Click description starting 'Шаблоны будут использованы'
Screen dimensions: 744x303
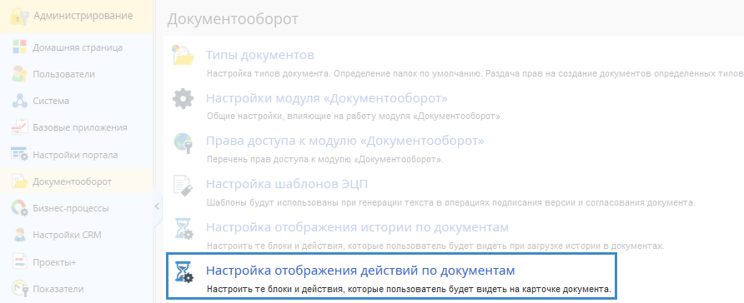tap(451, 203)
